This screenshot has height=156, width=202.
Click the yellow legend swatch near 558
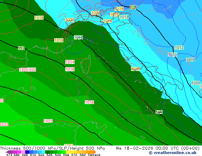pos(68,152)
